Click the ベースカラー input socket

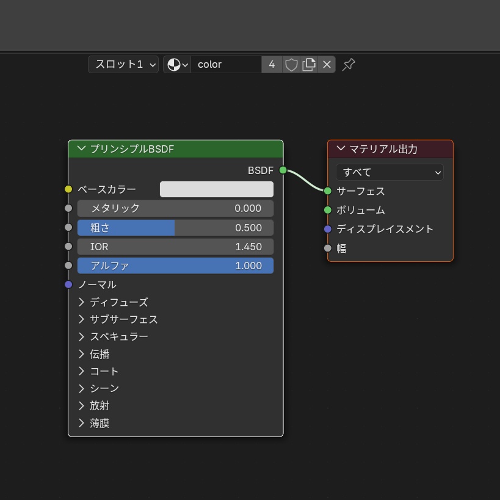coord(69,189)
